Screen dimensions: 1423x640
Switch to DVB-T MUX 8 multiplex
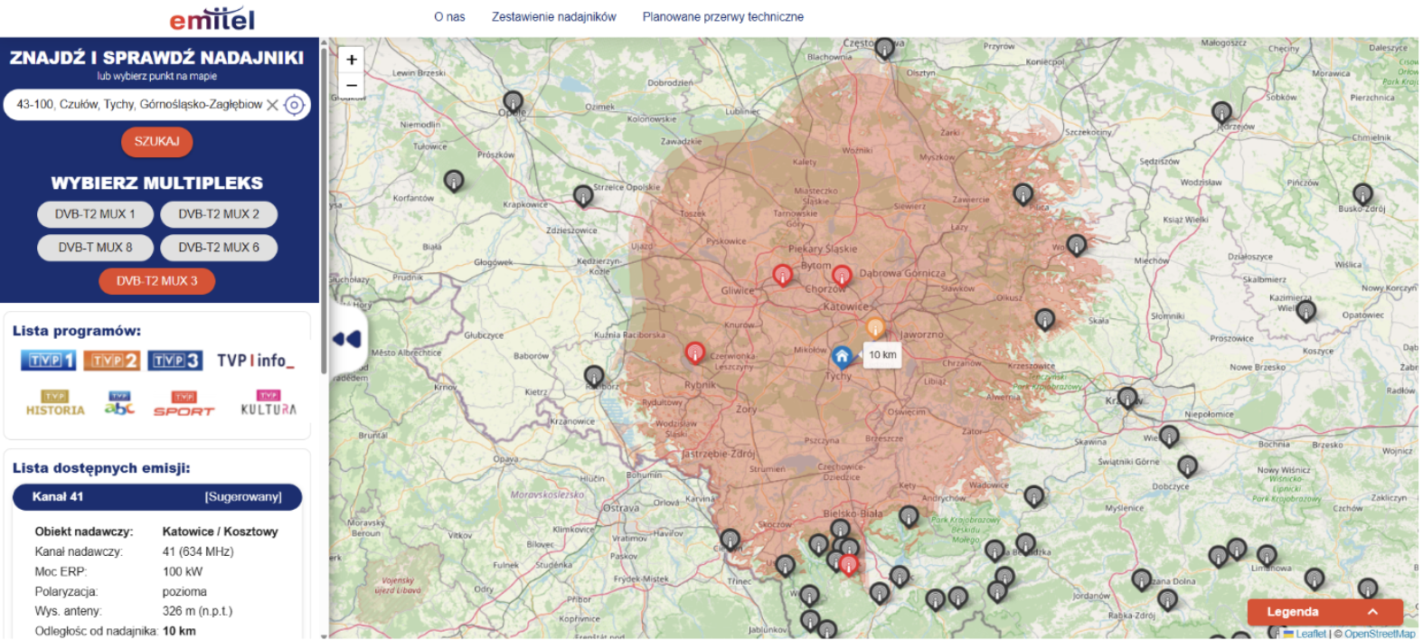95,248
